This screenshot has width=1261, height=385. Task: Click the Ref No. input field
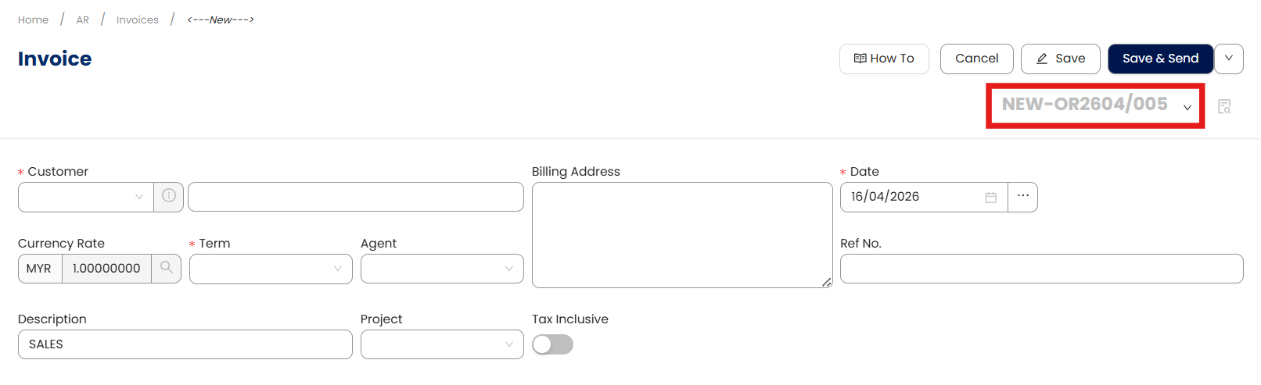click(1041, 269)
